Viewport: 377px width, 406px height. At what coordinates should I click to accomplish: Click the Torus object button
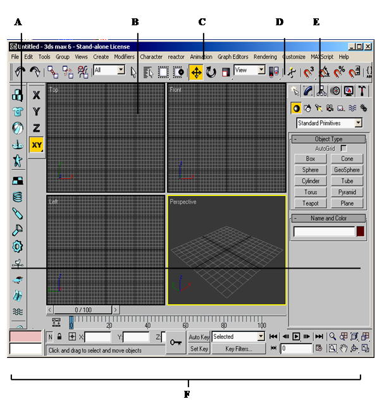click(311, 192)
